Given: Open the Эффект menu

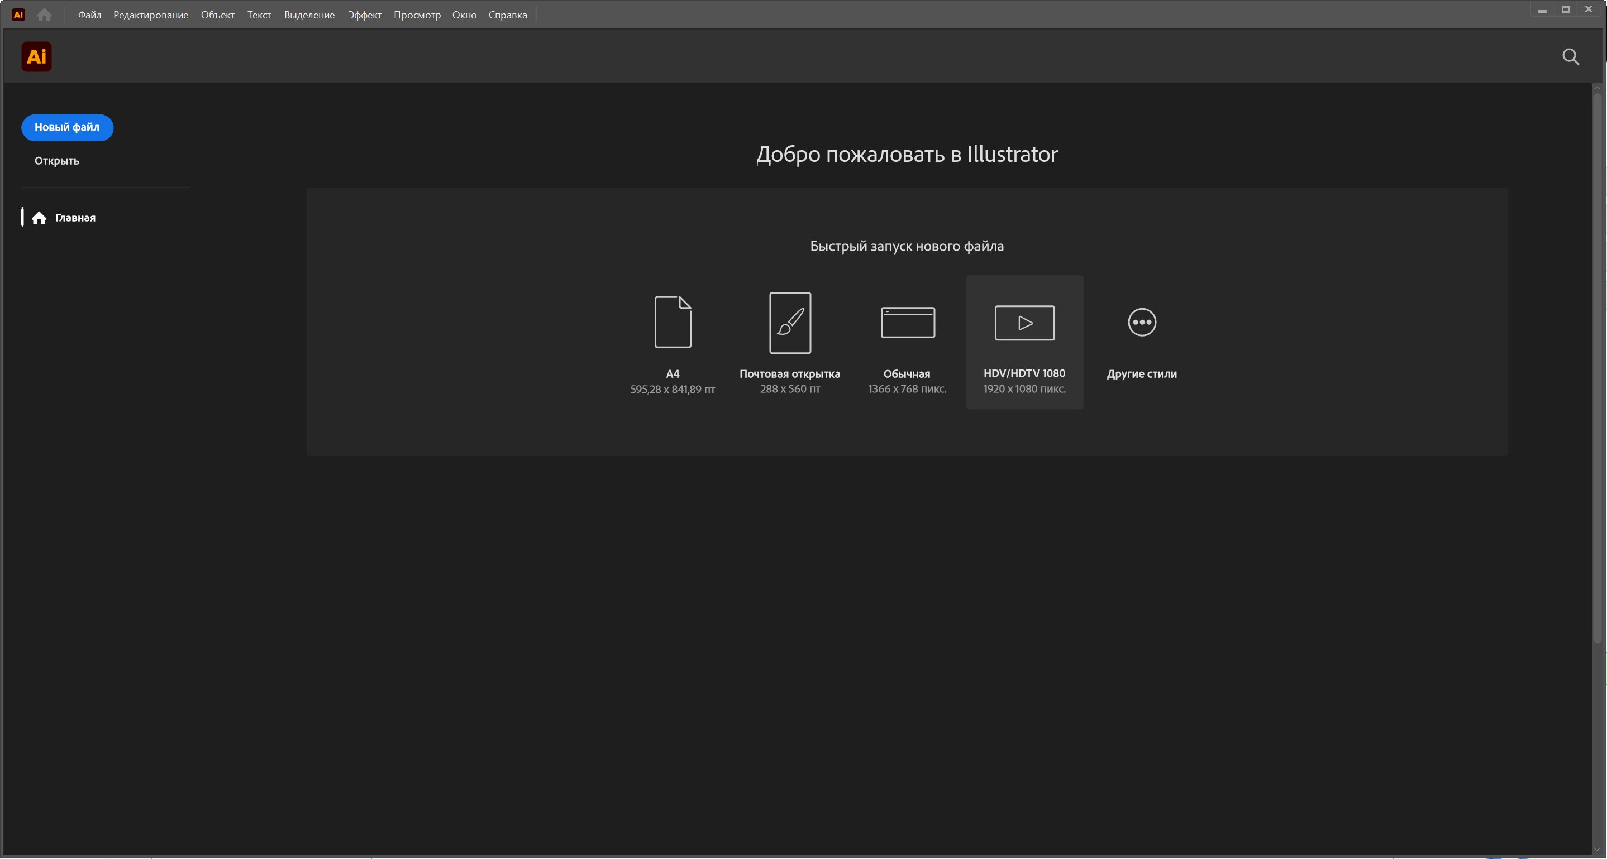Looking at the screenshot, I should 364,15.
